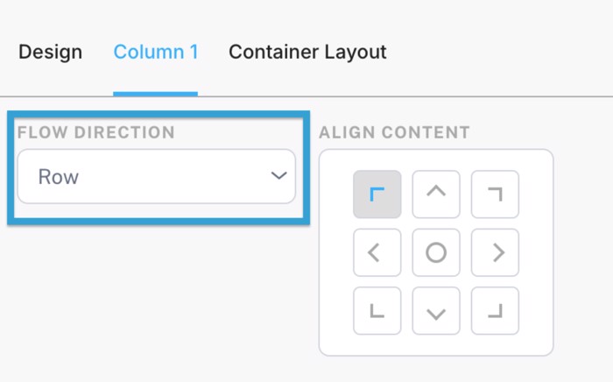This screenshot has height=382, width=613.
Task: Click the 'Row' value text
Action: 59,177
